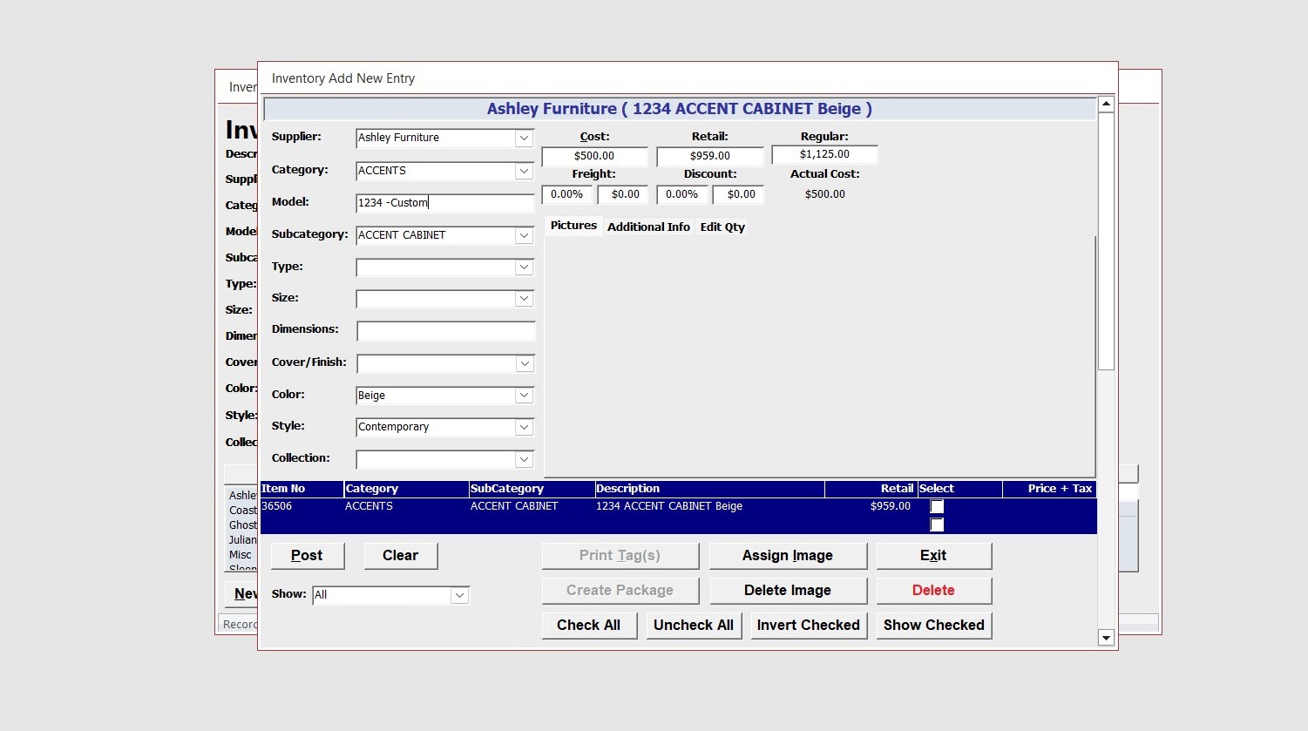Click the Description column header

point(709,489)
